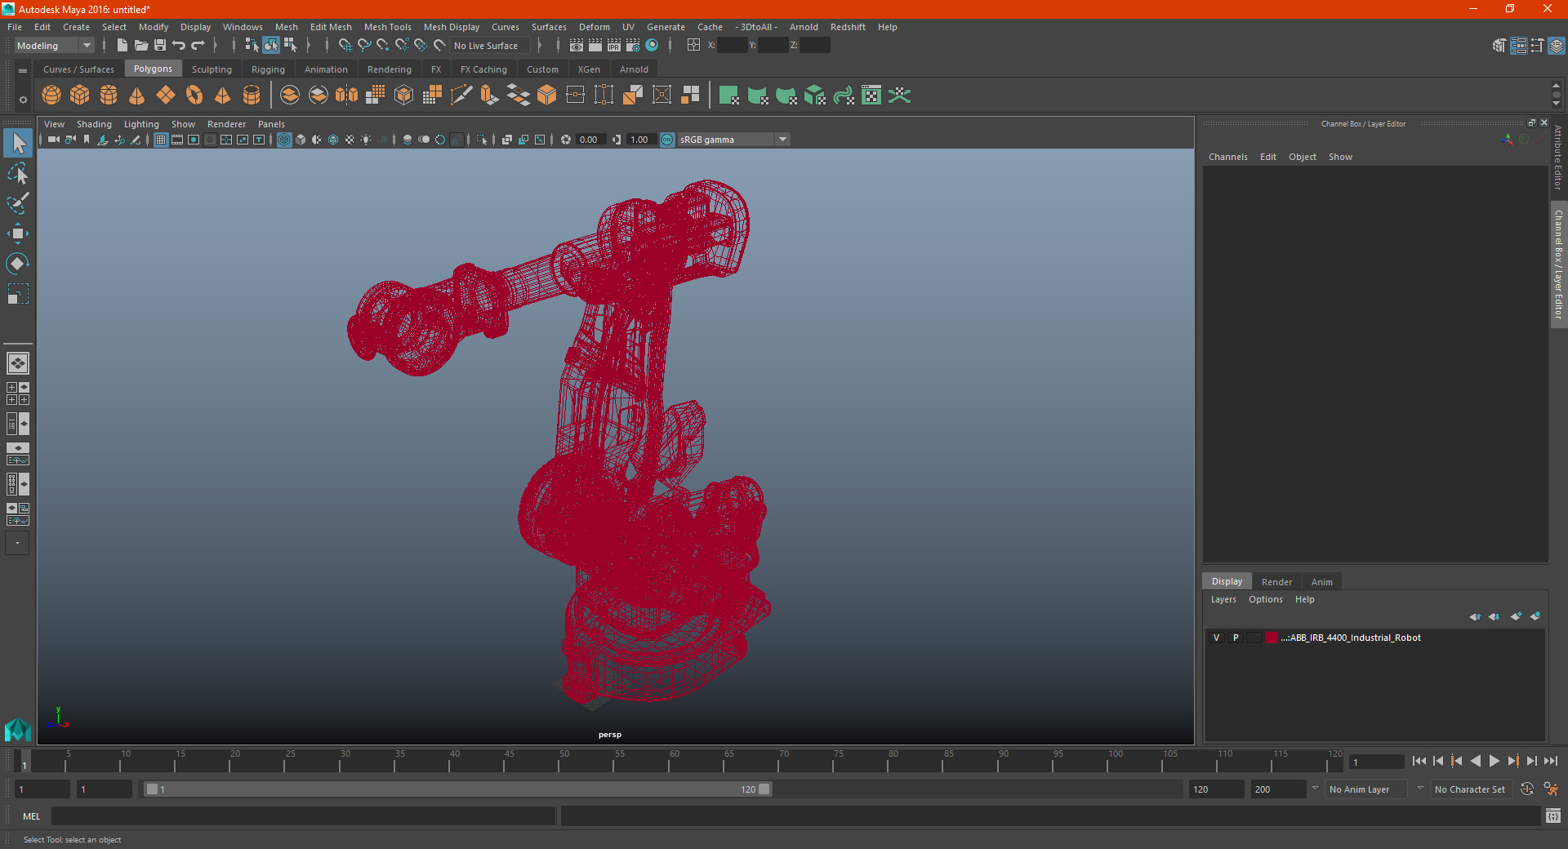The width and height of the screenshot is (1568, 849).
Task: Open the Mesh Tools menu
Action: pos(388,27)
